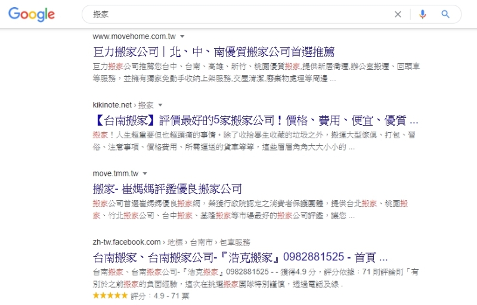
Task: Expand dropdown arrow beside www.movehome.com.tw
Action: click(x=182, y=36)
